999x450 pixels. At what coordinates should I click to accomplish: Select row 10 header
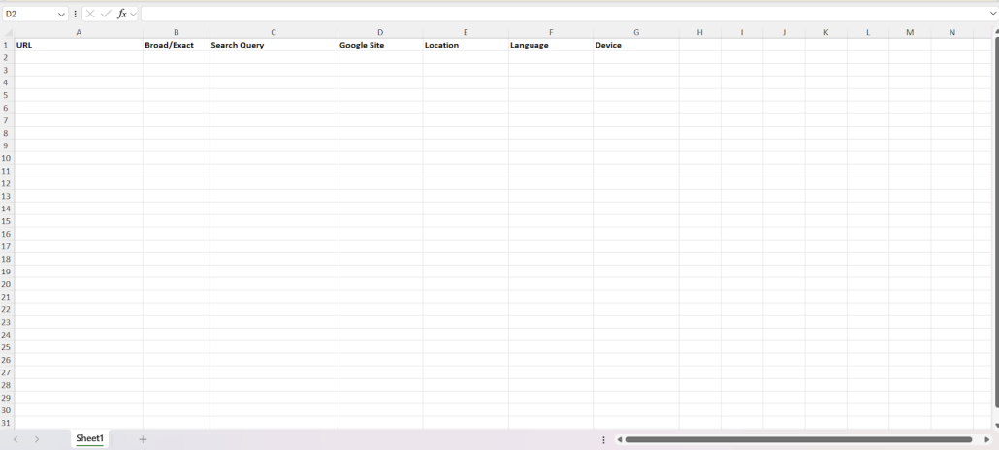coord(7,158)
